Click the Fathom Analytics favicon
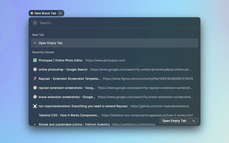 (x=35, y=124)
